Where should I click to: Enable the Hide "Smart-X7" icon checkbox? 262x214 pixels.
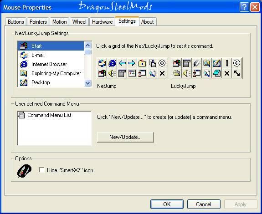41,170
